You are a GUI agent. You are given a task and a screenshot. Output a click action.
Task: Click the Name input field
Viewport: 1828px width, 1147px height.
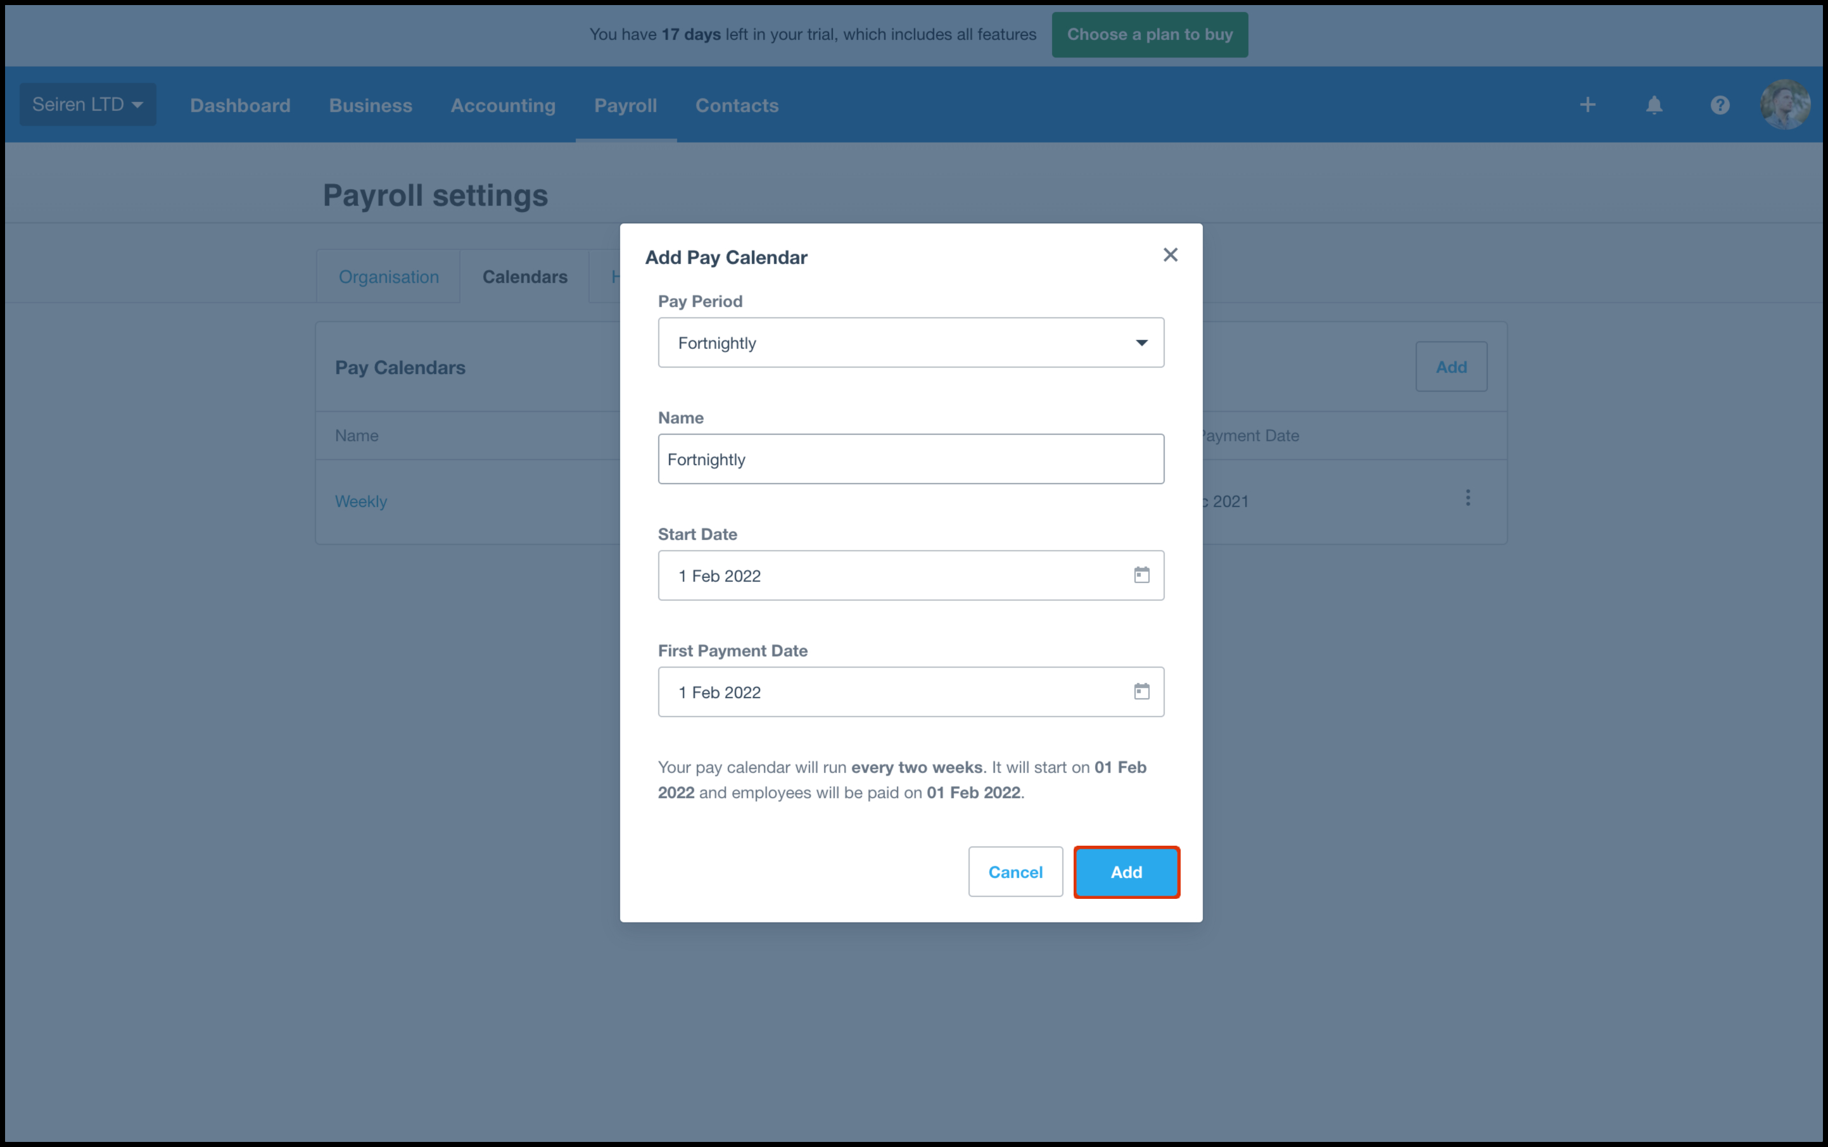click(x=910, y=459)
